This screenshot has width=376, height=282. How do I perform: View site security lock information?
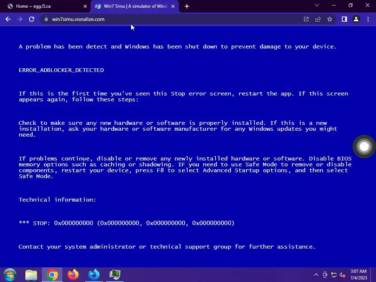(x=46, y=19)
